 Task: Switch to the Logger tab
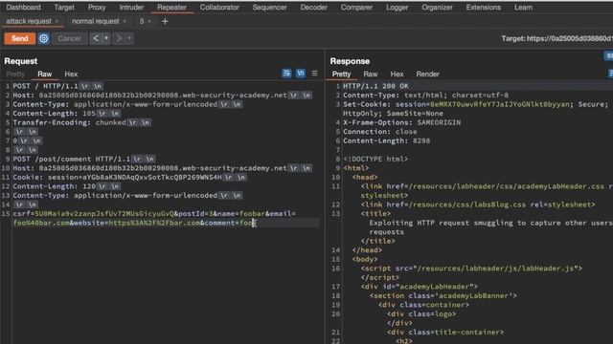(397, 8)
